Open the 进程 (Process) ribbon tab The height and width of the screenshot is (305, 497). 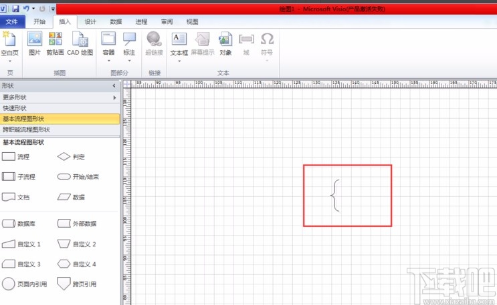pos(141,21)
